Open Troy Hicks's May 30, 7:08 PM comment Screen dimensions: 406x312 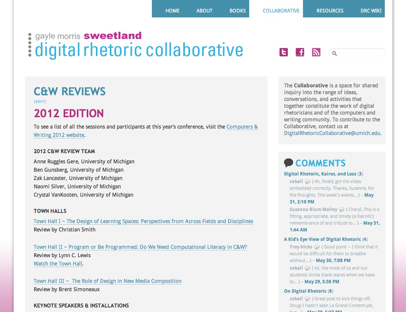coord(333,260)
